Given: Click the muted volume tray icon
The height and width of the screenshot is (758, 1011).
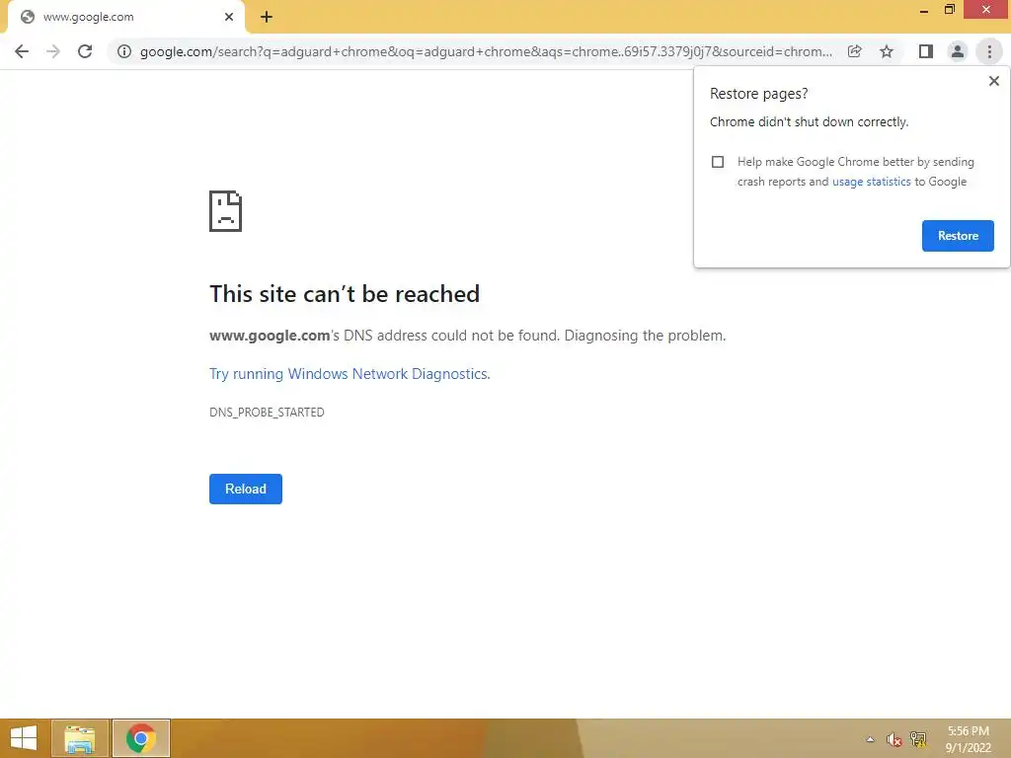Looking at the screenshot, I should pos(894,739).
